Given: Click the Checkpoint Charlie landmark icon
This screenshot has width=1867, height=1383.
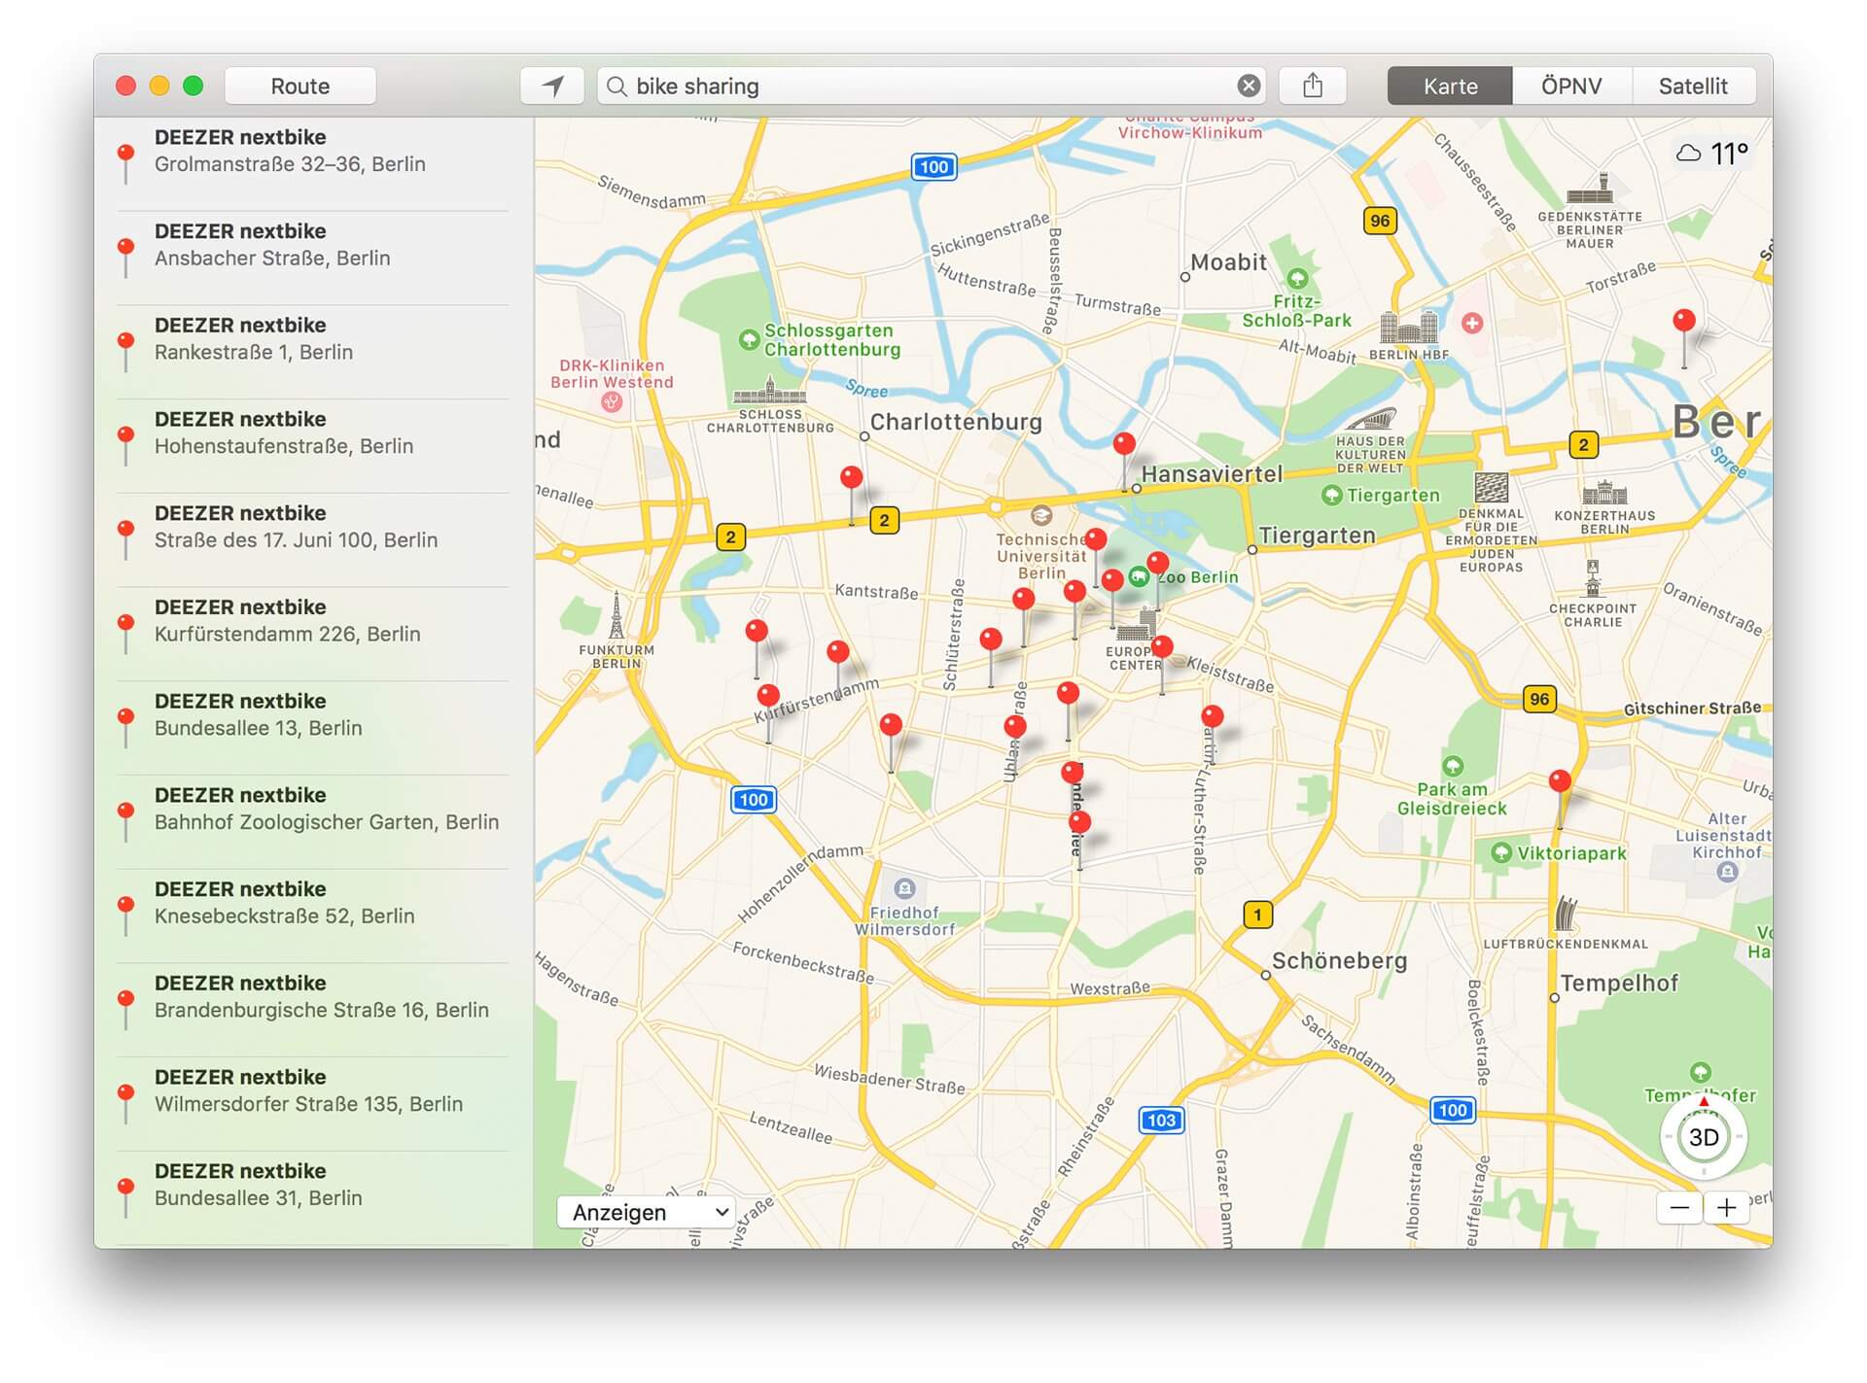Looking at the screenshot, I should (x=1592, y=579).
